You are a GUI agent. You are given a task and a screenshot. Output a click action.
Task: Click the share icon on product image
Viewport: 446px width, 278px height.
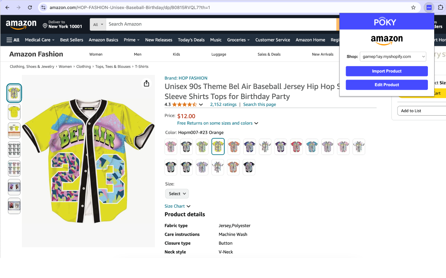click(x=146, y=83)
